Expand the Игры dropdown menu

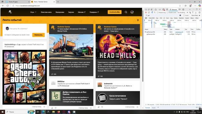[33, 12]
